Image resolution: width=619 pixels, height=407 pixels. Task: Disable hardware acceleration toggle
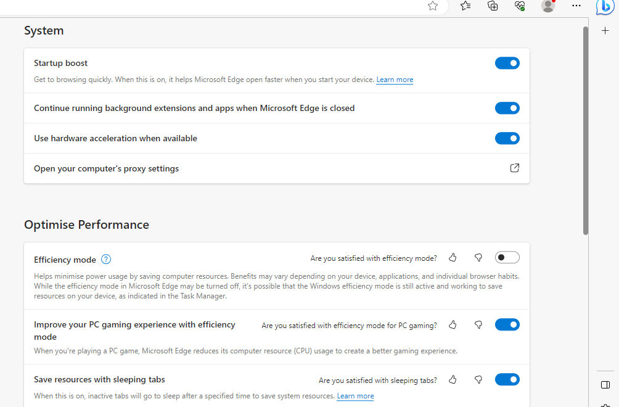[507, 138]
